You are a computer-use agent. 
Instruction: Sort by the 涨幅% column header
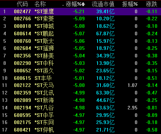[x=74, y=4]
